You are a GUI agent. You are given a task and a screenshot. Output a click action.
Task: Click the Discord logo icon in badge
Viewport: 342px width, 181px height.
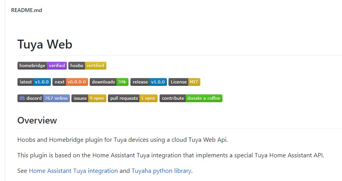(22, 98)
